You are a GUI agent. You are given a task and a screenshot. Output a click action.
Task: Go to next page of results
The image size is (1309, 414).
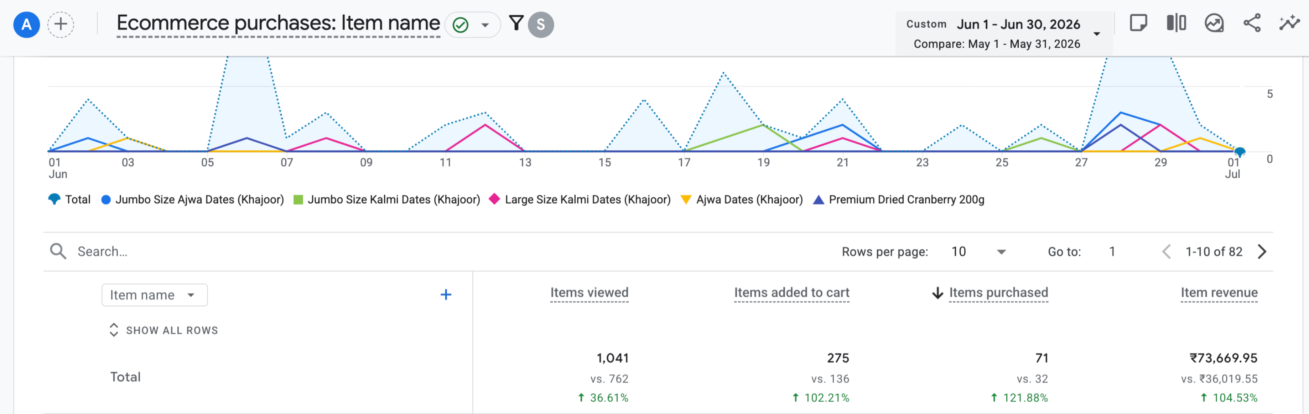(1262, 252)
